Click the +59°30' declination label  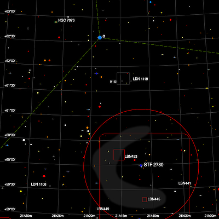tap(10, 185)
